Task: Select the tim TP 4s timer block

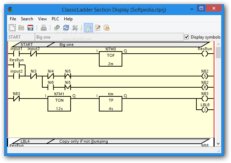Action: click(111, 104)
